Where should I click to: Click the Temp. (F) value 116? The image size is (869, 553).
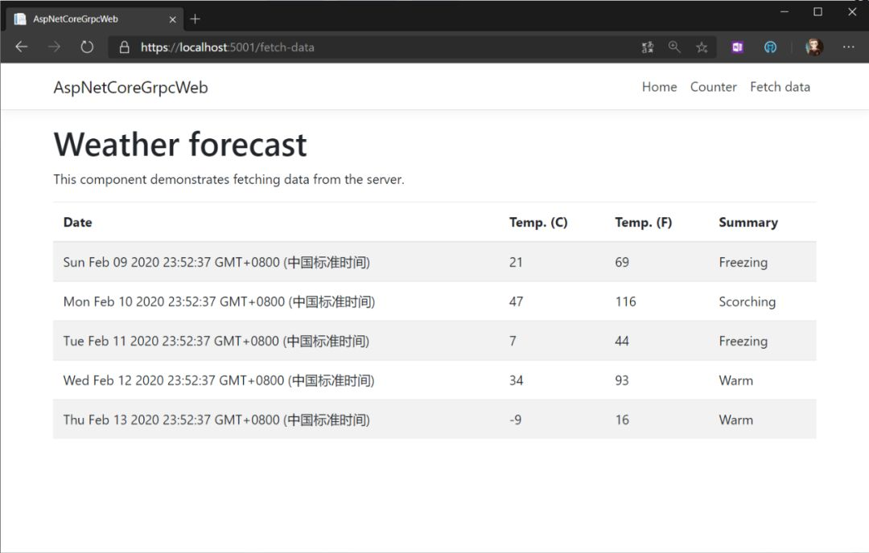(x=625, y=301)
